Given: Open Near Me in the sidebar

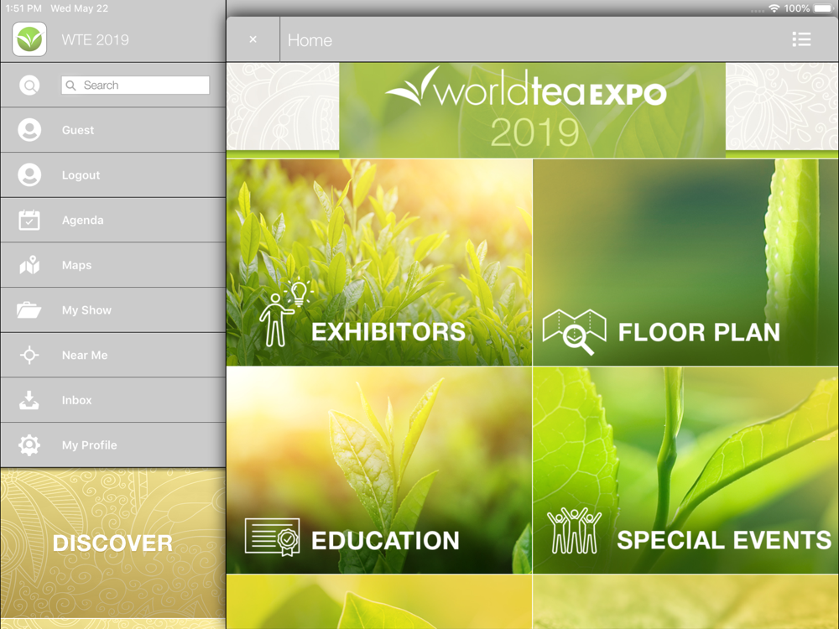Looking at the screenshot, I should 113,355.
